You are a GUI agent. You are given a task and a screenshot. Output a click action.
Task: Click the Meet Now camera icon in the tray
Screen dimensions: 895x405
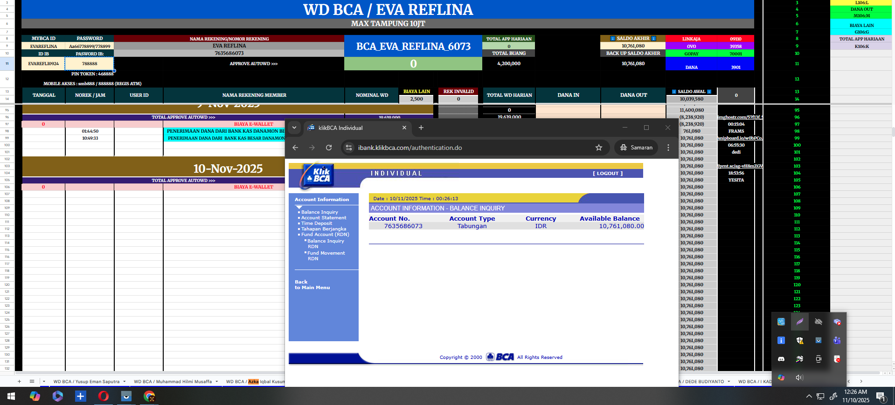(x=819, y=359)
